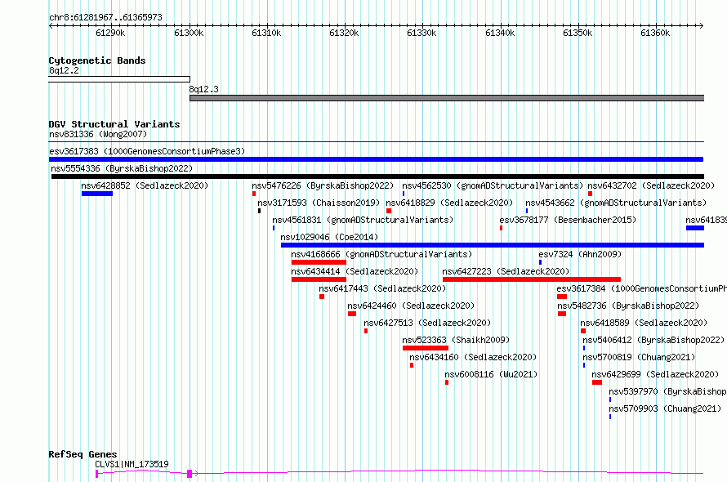Click the 61330k ruler position label
The width and height of the screenshot is (727, 482).
[x=421, y=33]
